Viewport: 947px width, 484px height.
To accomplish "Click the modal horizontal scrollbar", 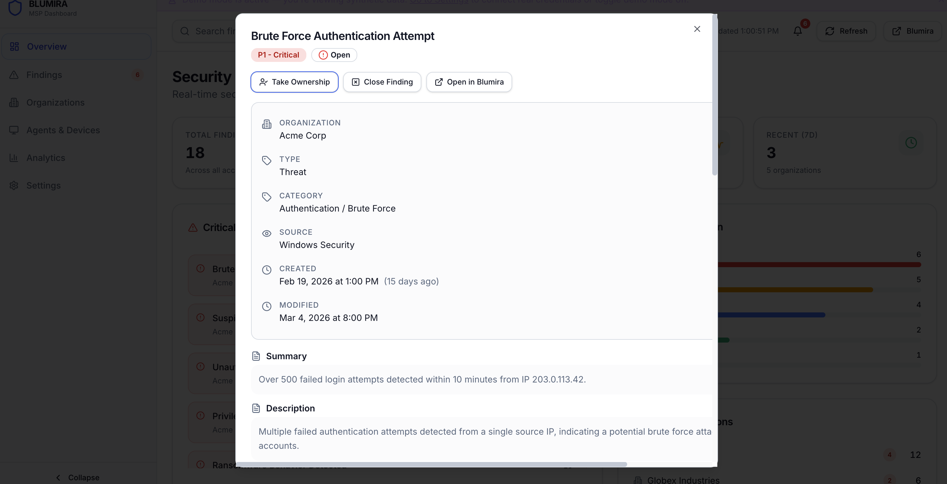I will coord(432,465).
